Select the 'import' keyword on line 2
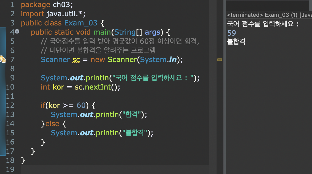Image resolution: width=312 pixels, height=174 pixels. (33, 14)
